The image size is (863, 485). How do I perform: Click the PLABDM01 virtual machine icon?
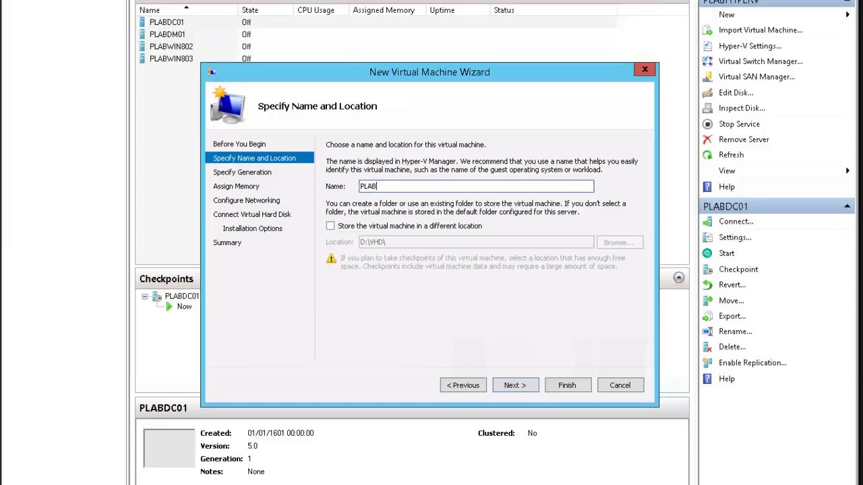tap(142, 34)
